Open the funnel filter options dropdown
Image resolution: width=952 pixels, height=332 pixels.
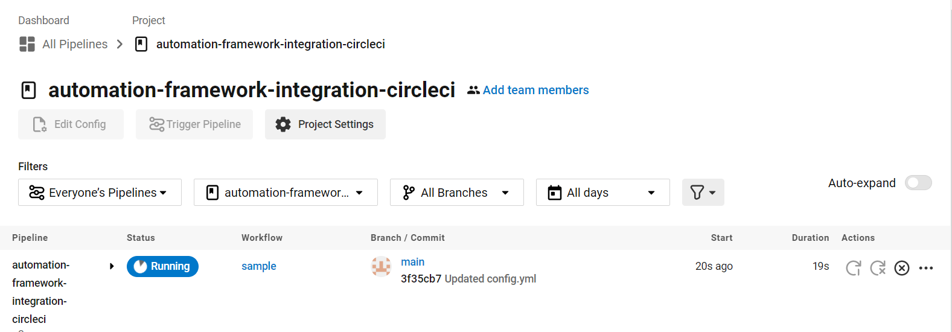coord(703,193)
